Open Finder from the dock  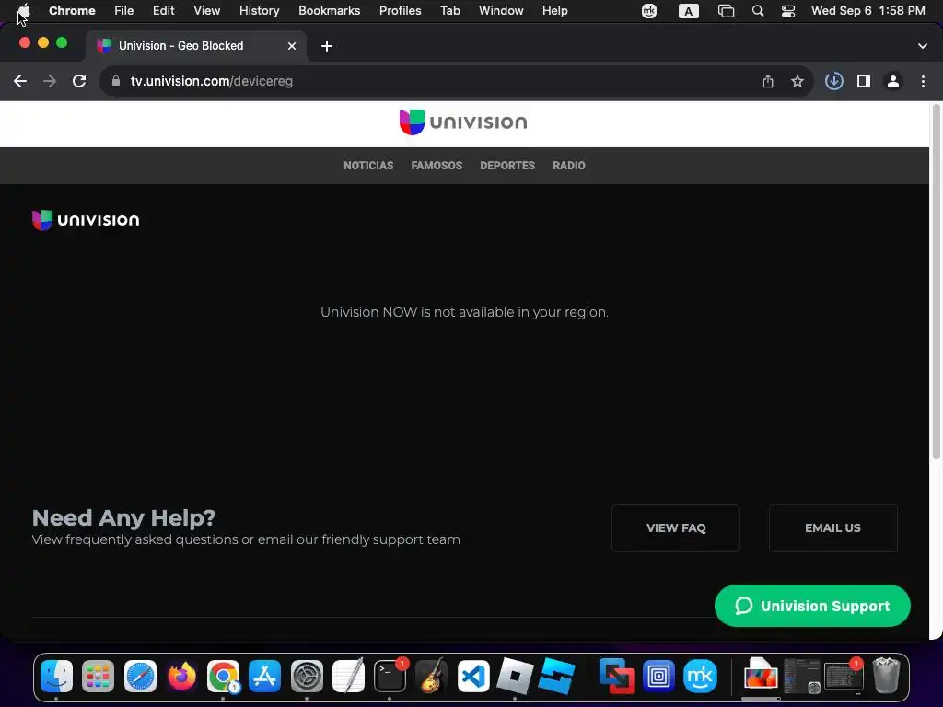click(x=56, y=676)
